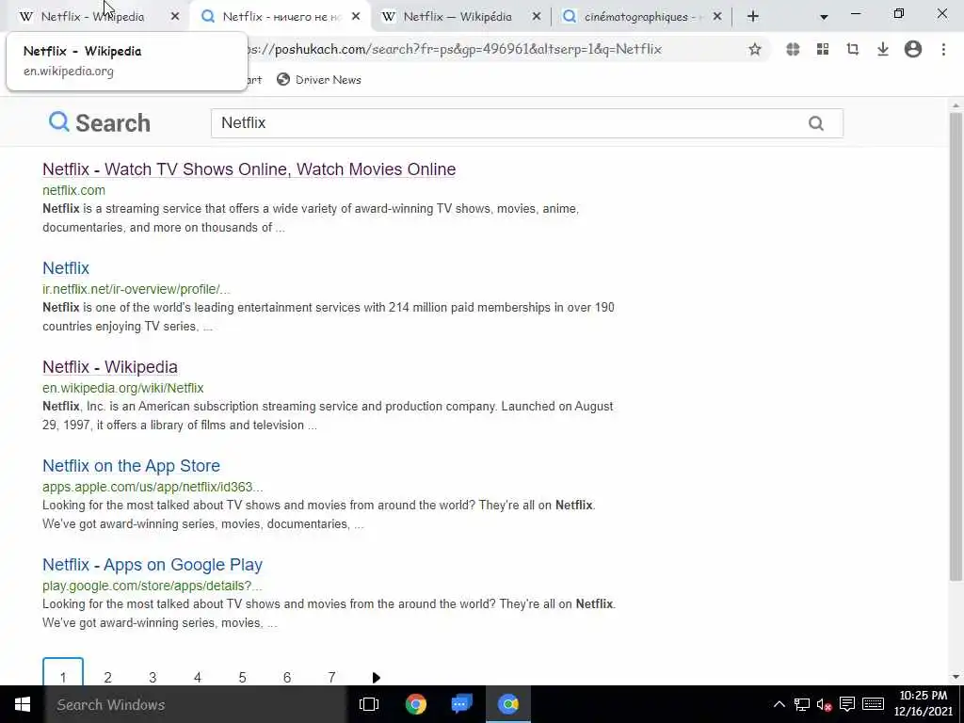Open the globe extension icon in the toolbar
Viewport: 964px width, 723px height.
[793, 49]
